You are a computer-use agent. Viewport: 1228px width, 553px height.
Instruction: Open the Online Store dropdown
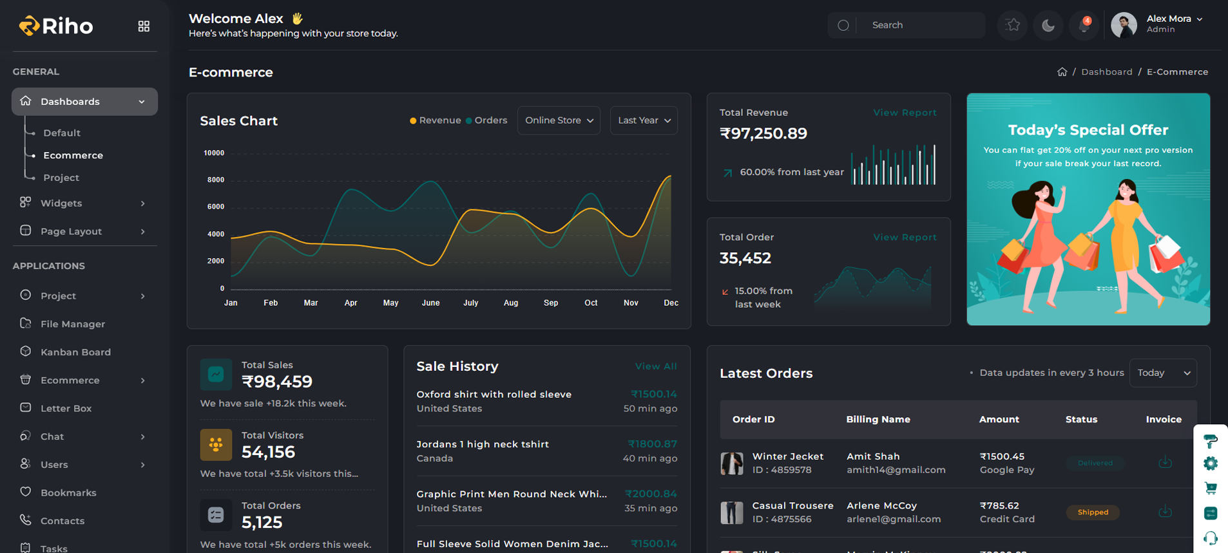(559, 120)
